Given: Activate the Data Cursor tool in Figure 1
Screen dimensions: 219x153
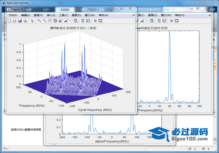Looking at the screenshot, I should tap(60, 21).
